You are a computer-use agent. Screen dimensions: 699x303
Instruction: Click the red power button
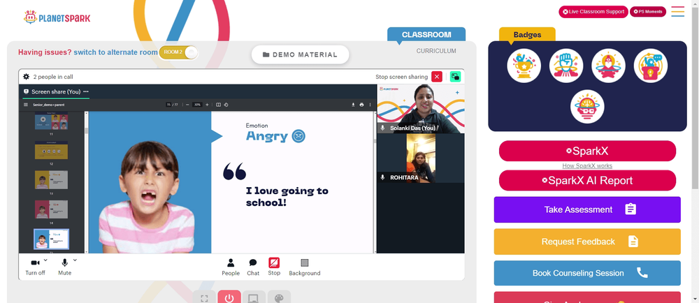click(229, 297)
